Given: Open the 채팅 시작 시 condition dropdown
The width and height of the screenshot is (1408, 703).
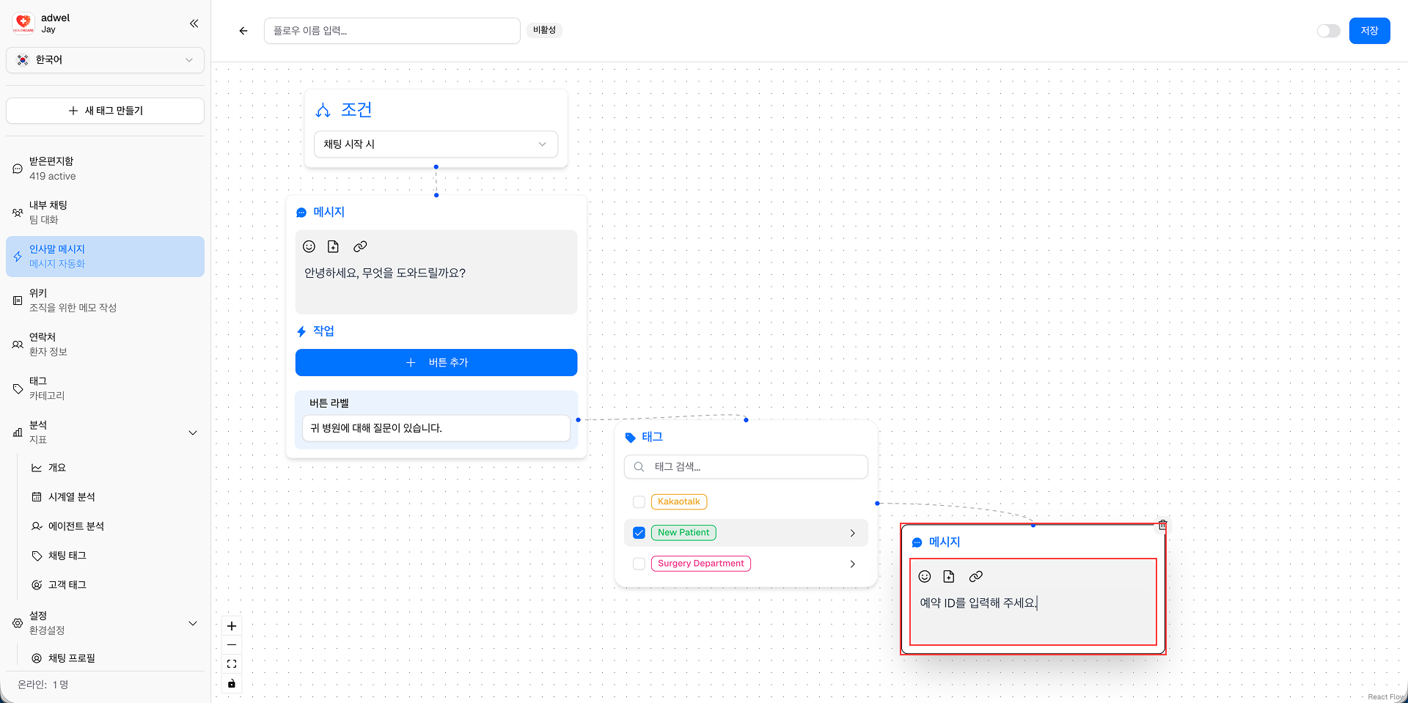Looking at the screenshot, I should (x=436, y=144).
